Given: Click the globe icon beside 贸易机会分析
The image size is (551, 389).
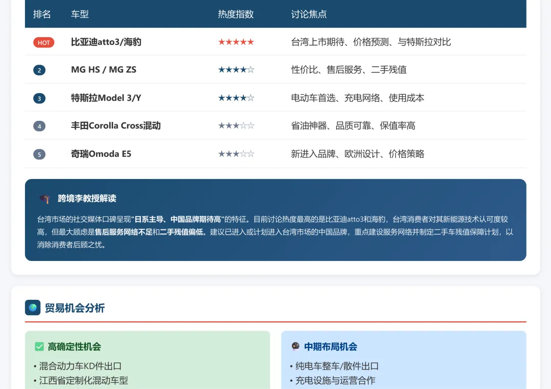Looking at the screenshot, I should pyautogui.click(x=33, y=307).
